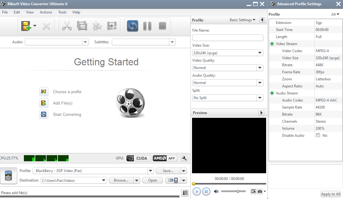Click the File Name input field

(228, 38)
